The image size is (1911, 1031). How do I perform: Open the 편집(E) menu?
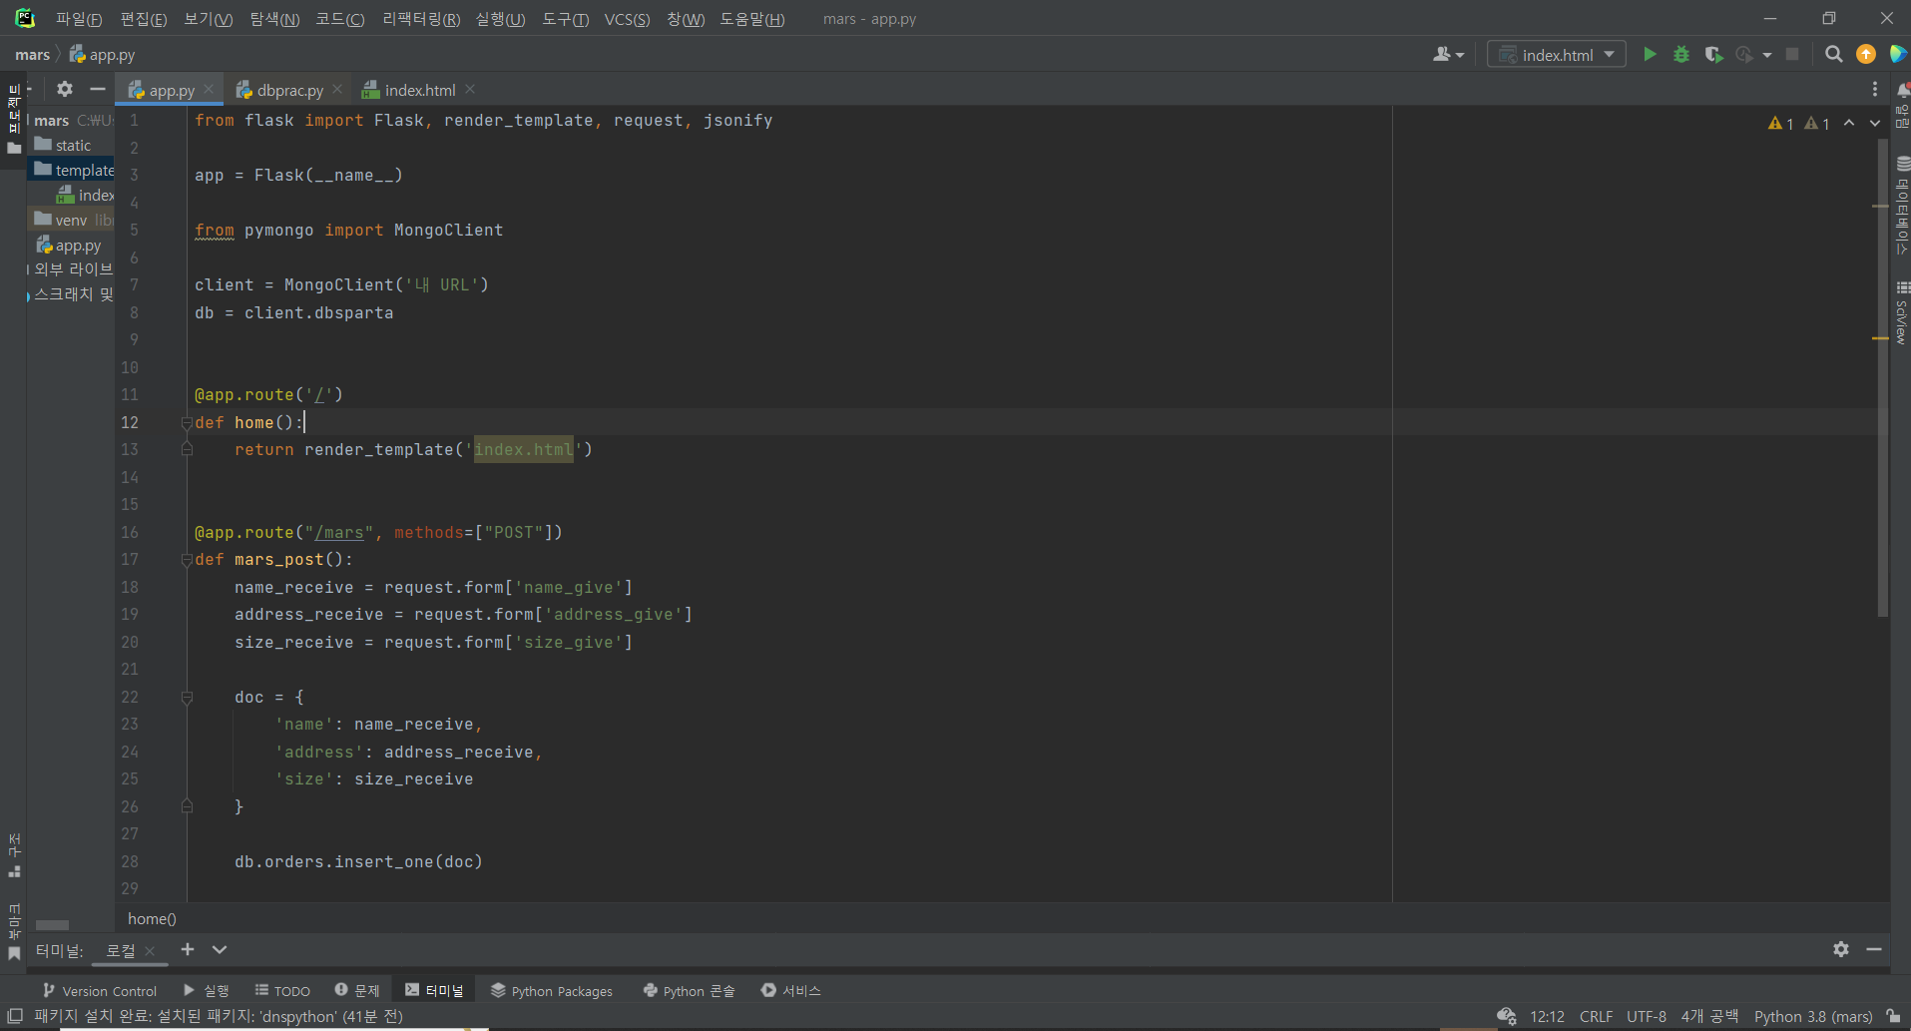coord(144,19)
